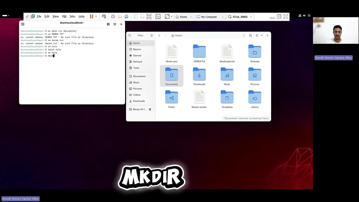Open the VMware Edit menu
The width and height of the screenshot is (359, 202).
[47, 17]
